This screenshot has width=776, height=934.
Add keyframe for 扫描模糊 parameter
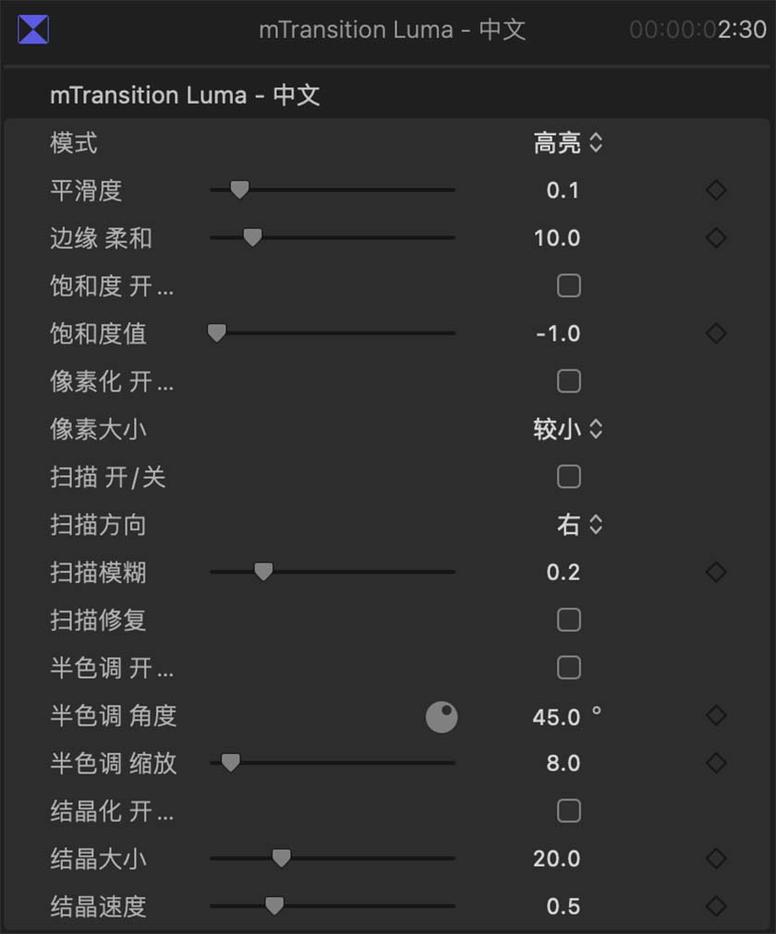point(716,573)
